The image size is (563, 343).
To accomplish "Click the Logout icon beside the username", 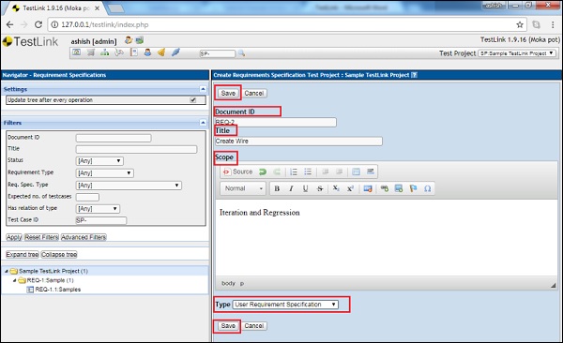I will (139, 40).
